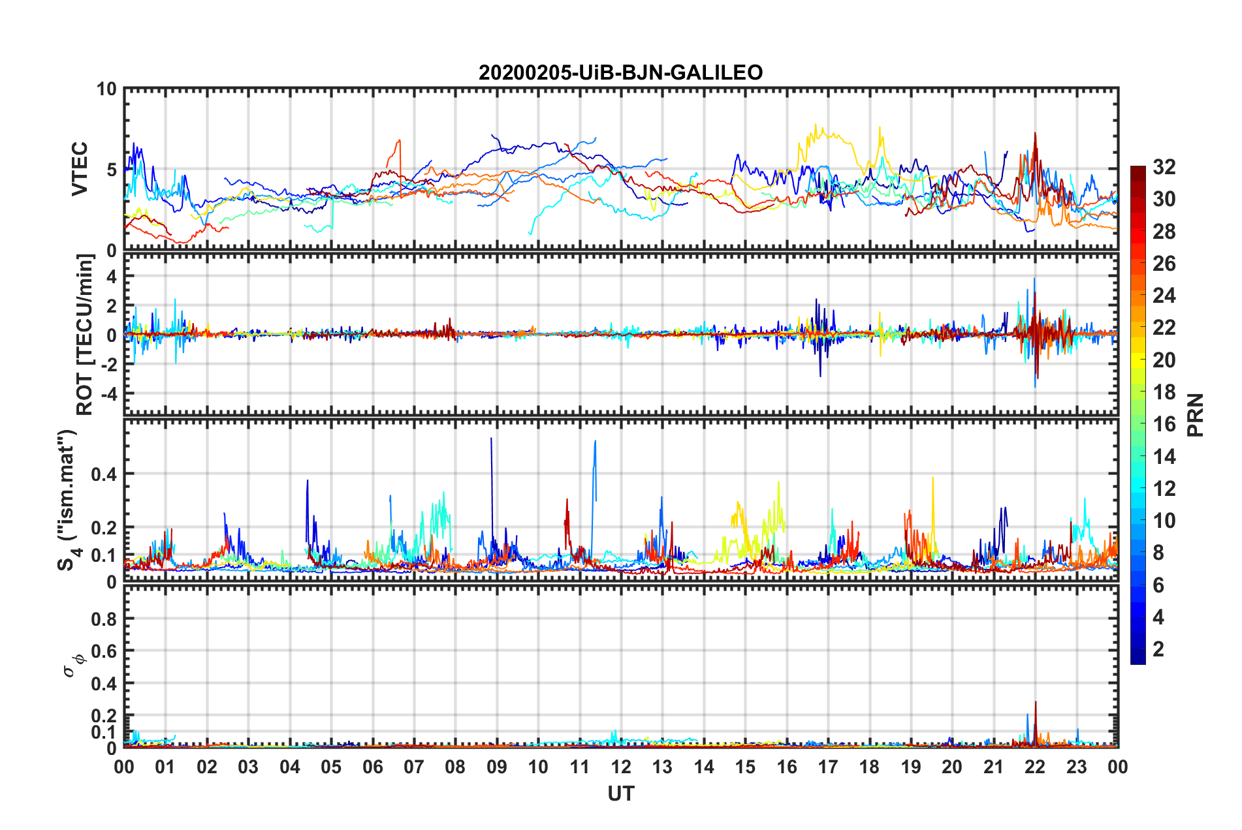This screenshot has height=830, width=1242.
Task: Click the yellow band of the PRN colorbar
Action: coord(1138,360)
